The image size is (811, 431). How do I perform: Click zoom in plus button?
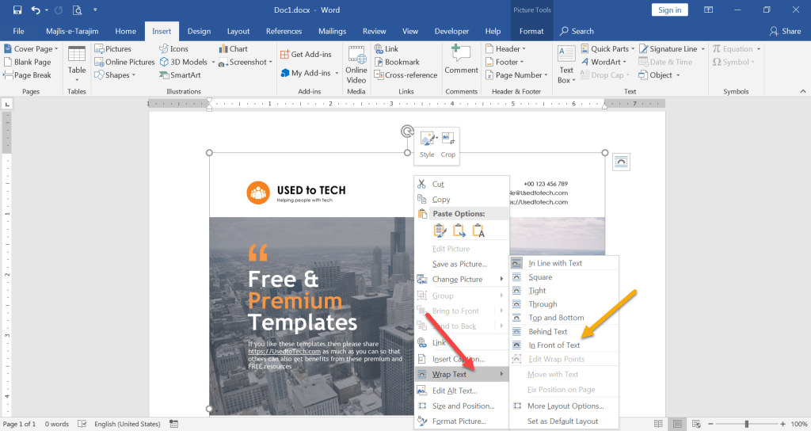783,424
